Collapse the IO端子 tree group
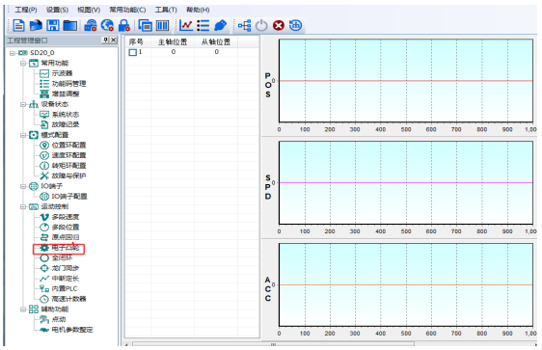This screenshot has height=350, width=542. 23,186
